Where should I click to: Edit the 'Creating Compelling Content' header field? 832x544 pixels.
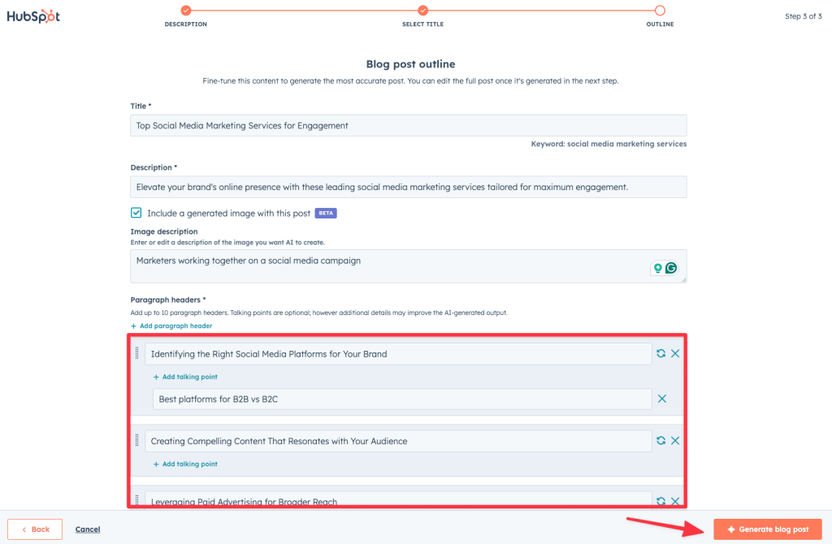[x=398, y=441]
